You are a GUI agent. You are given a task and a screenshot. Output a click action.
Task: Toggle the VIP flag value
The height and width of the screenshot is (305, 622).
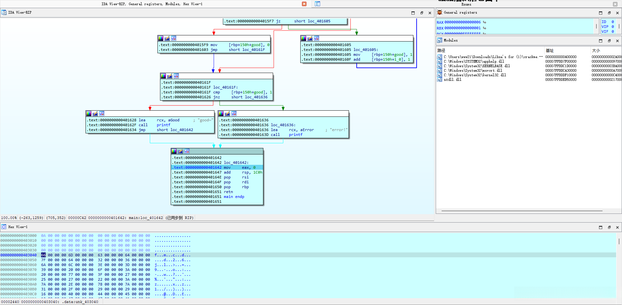pyautogui.click(x=613, y=27)
